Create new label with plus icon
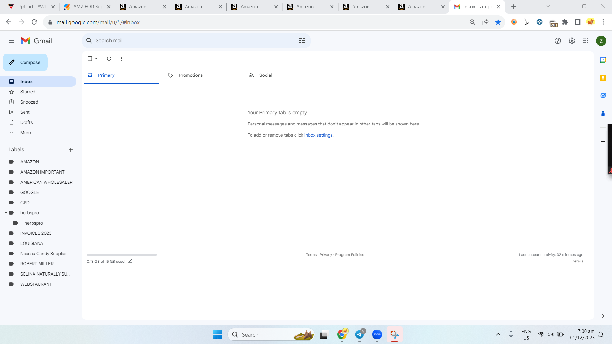612x344 pixels. (x=71, y=150)
